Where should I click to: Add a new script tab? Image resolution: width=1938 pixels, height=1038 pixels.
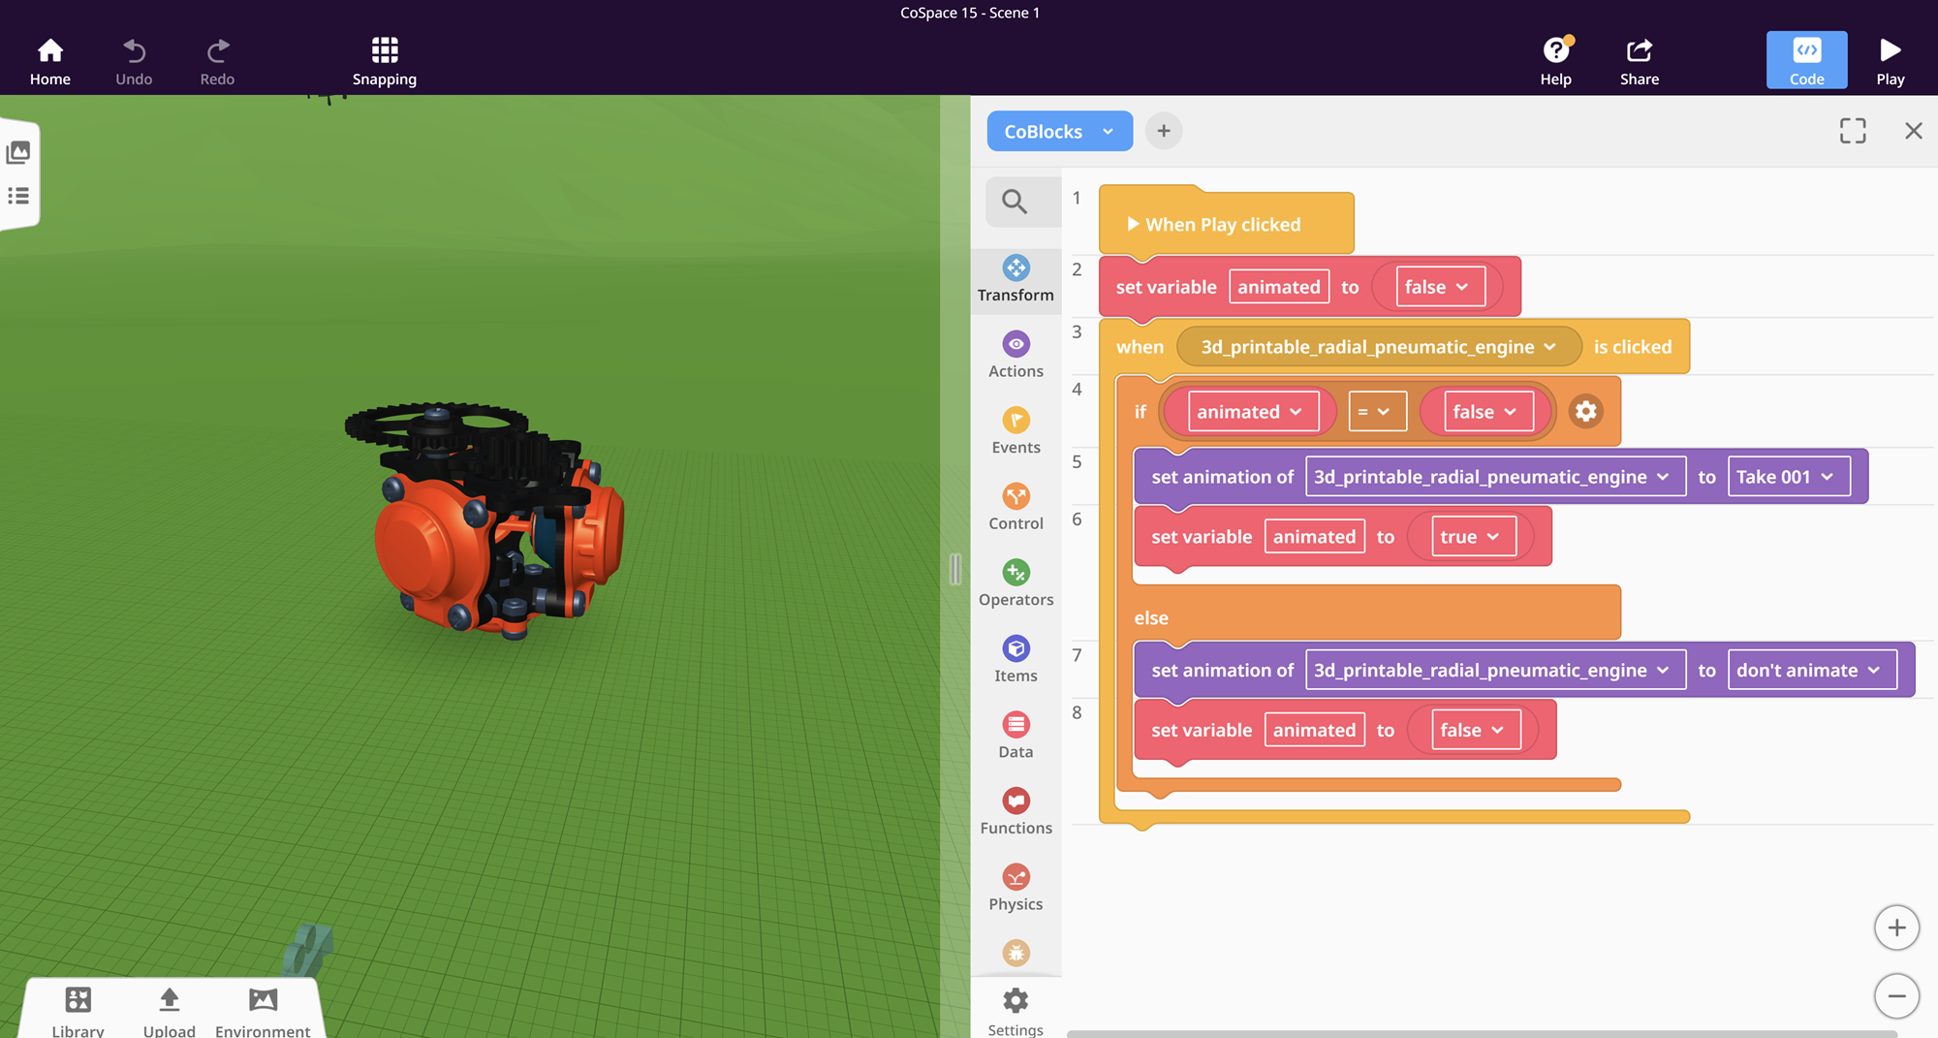point(1164,131)
